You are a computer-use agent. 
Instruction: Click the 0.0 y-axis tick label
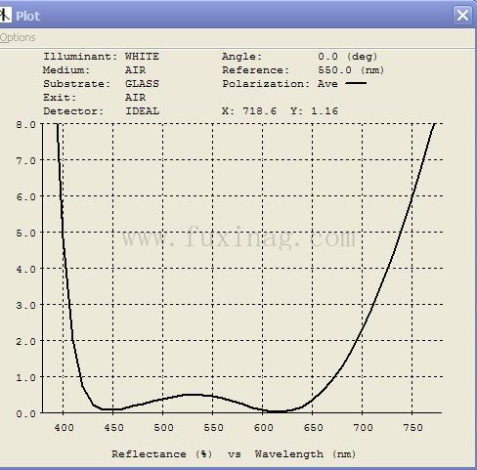point(26,413)
